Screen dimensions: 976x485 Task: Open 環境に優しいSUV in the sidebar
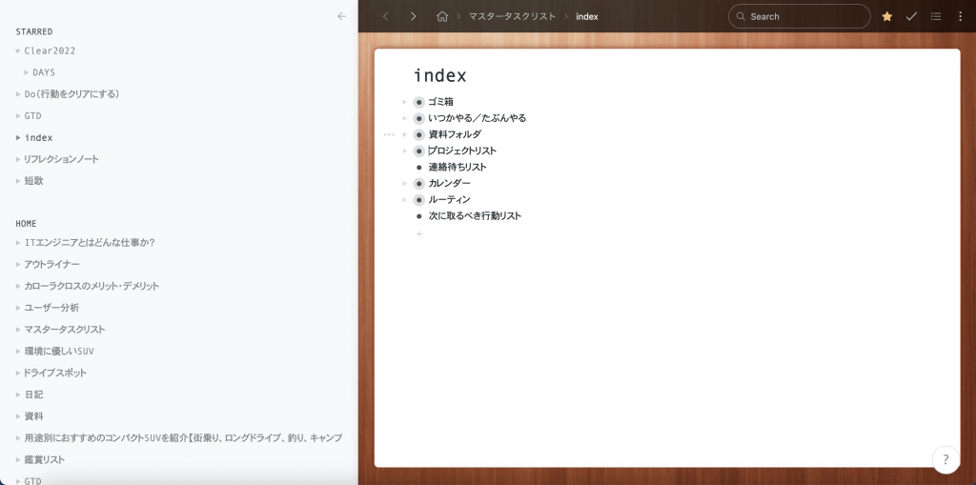click(59, 352)
